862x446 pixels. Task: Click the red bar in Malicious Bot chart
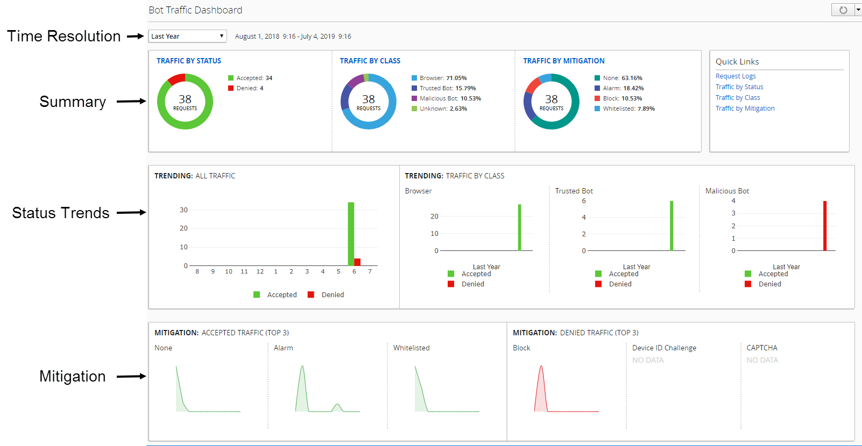click(x=825, y=226)
